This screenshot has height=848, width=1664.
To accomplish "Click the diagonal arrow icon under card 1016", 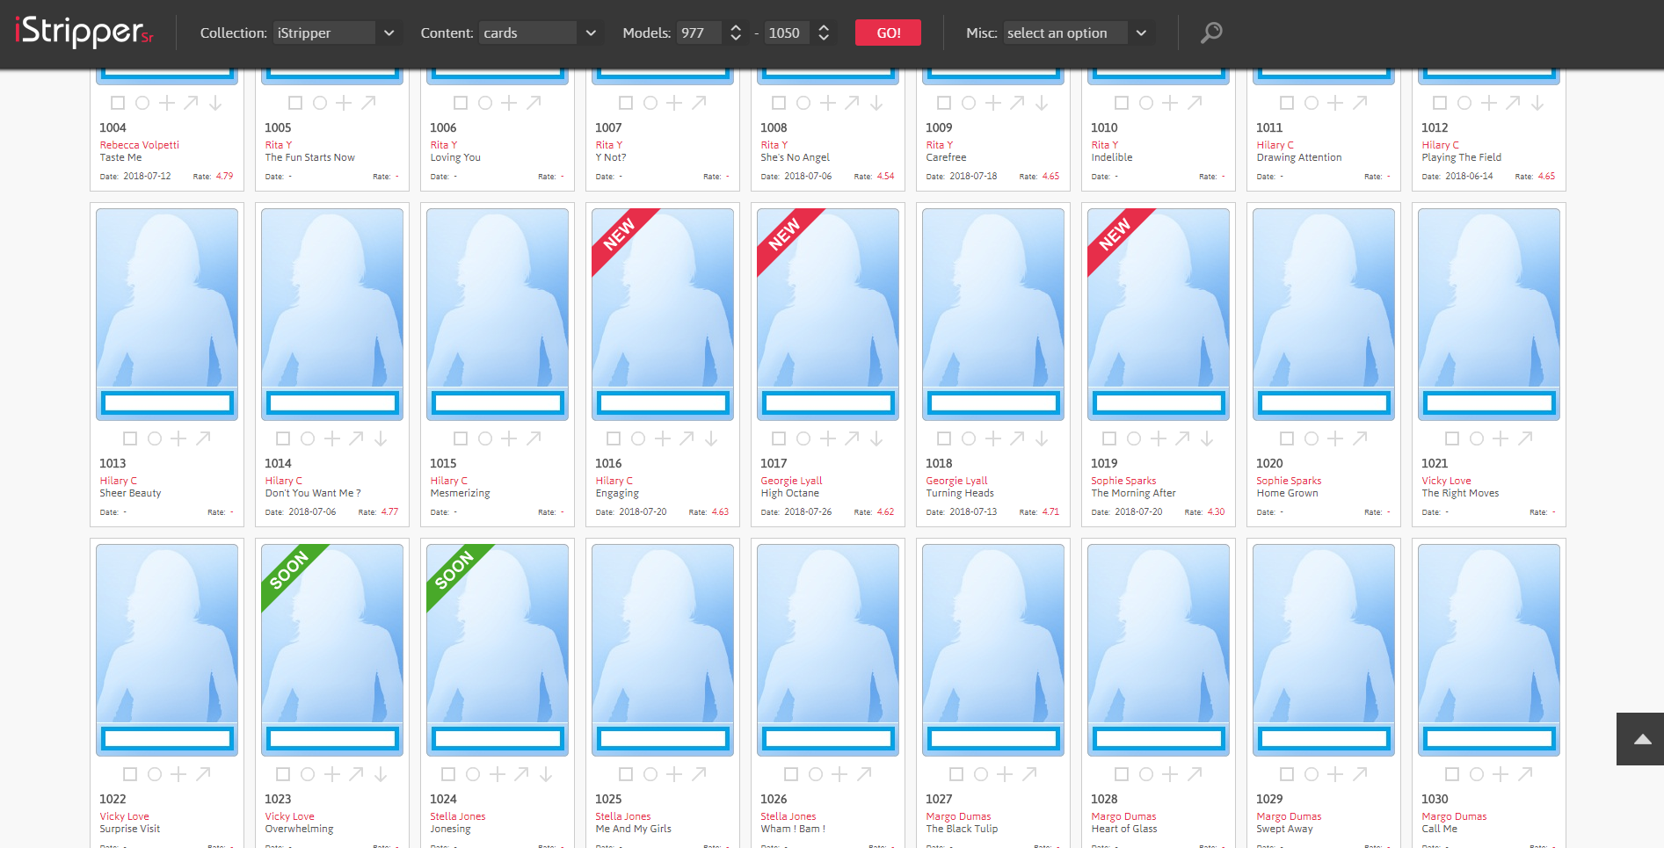I will 687,438.
